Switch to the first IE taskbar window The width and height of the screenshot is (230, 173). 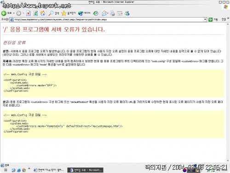[49, 170]
